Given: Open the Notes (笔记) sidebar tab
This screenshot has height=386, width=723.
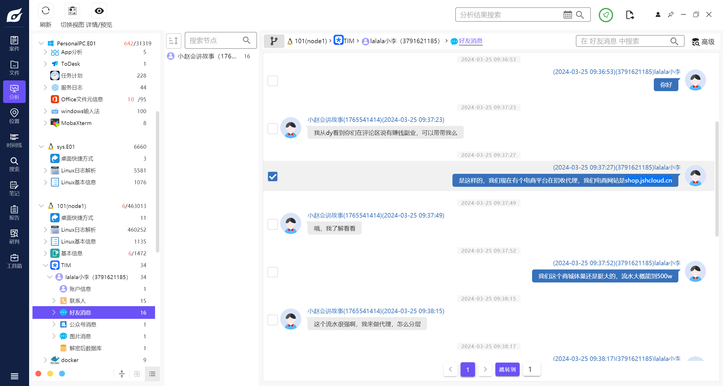Looking at the screenshot, I should click(14, 188).
